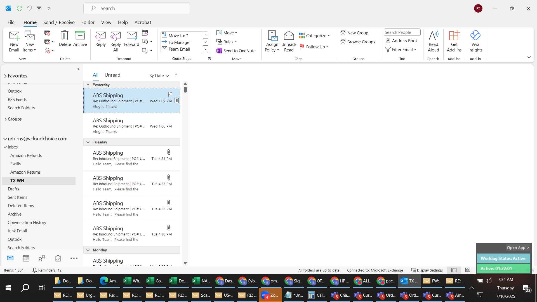Collapse the returns@vcloudchoice.com account
Image resolution: width=537 pixels, height=302 pixels.
[x=5, y=139]
